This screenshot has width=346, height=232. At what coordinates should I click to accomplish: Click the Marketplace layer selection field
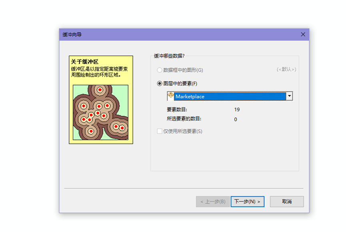[230, 96]
